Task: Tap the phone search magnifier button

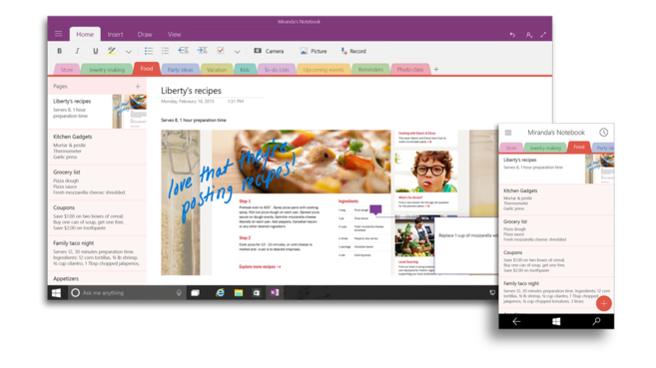Action: point(596,321)
